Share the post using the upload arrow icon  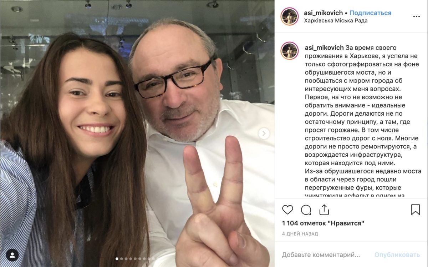coord(324,210)
